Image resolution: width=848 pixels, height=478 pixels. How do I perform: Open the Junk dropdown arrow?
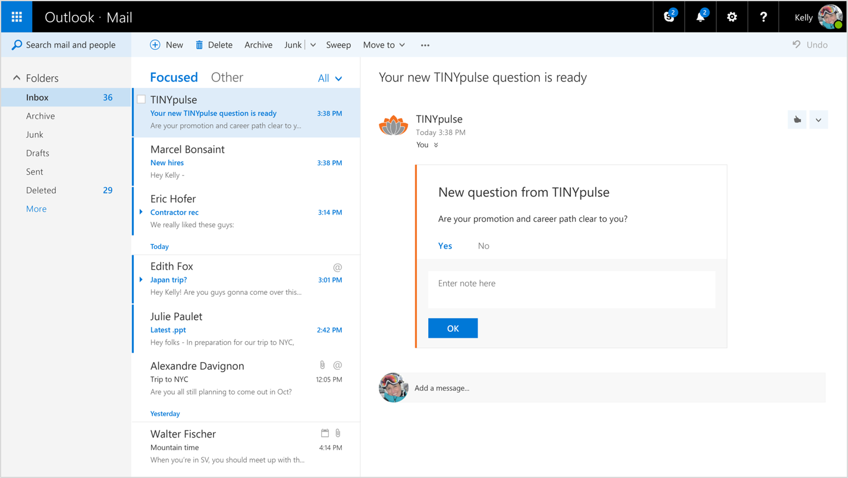[313, 45]
